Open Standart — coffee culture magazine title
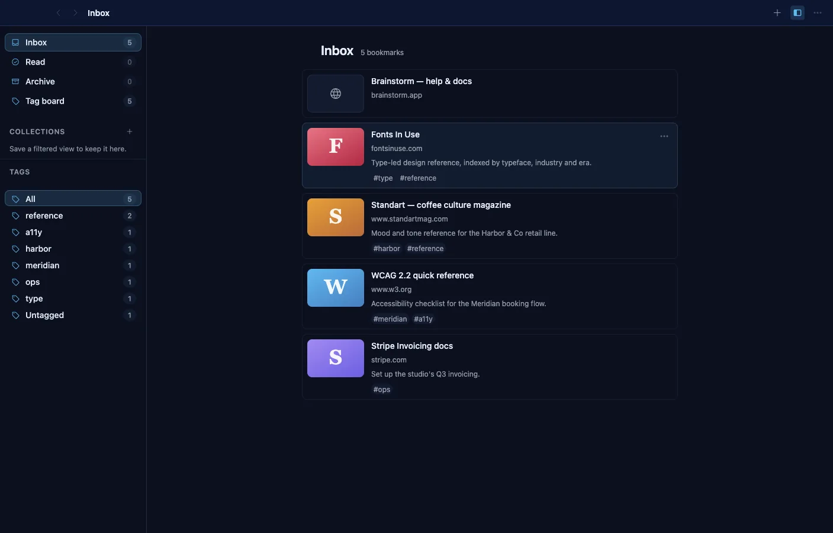The height and width of the screenshot is (533, 833). pos(441,205)
